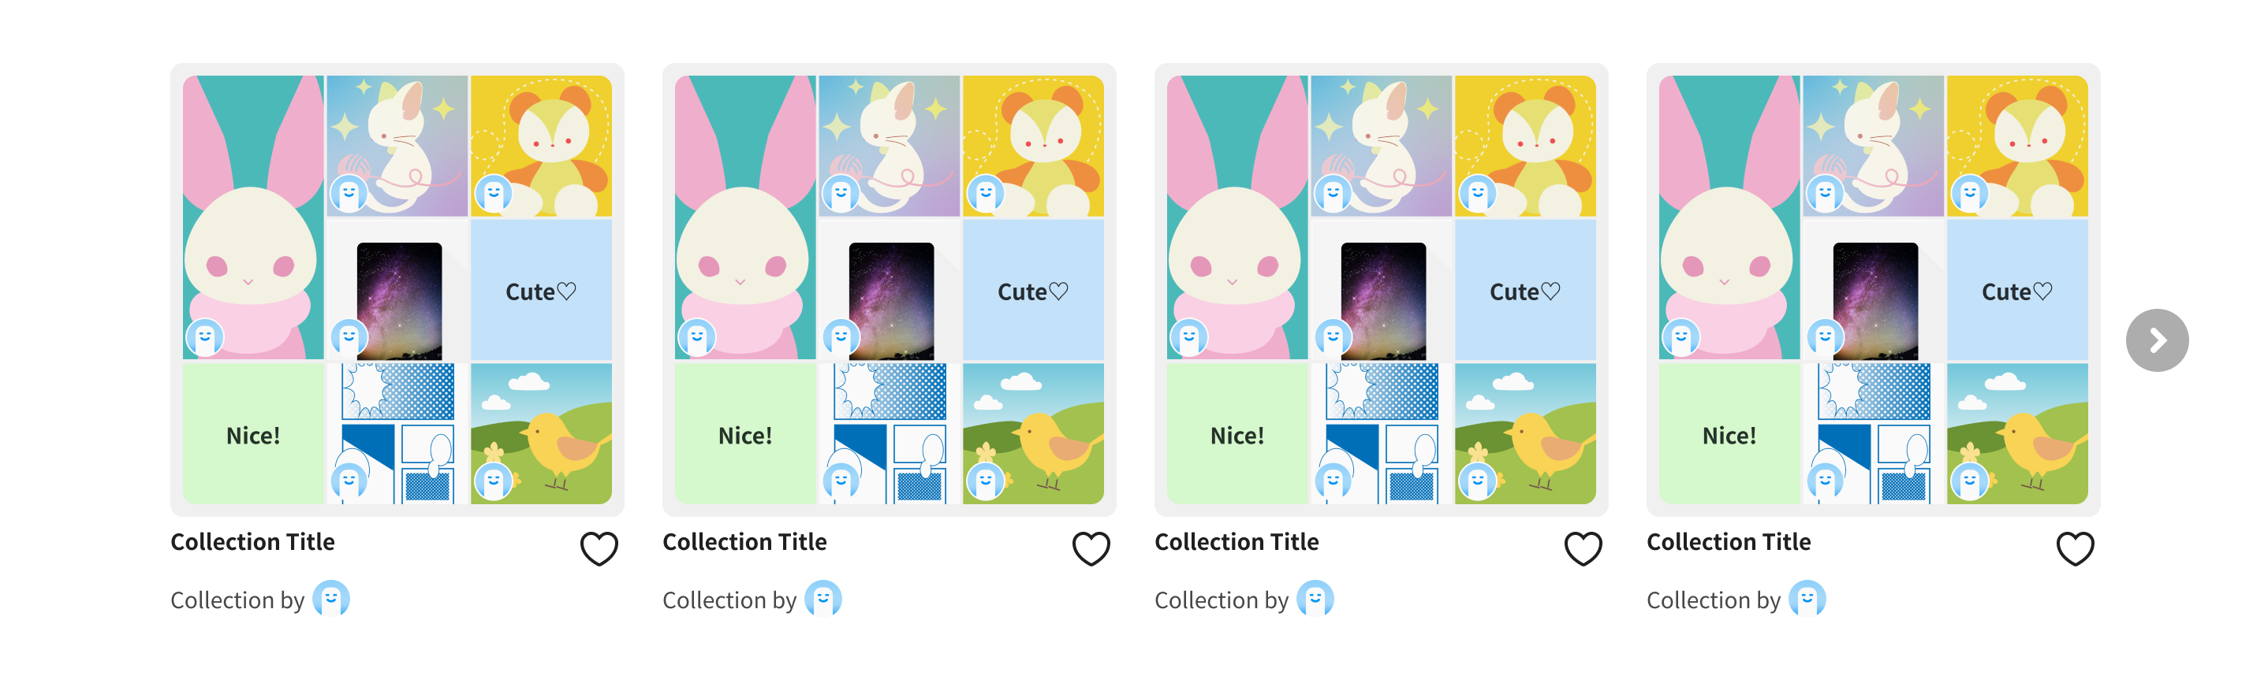This screenshot has width=2268, height=687.
Task: Open the first collection's author avatar
Action: (331, 599)
